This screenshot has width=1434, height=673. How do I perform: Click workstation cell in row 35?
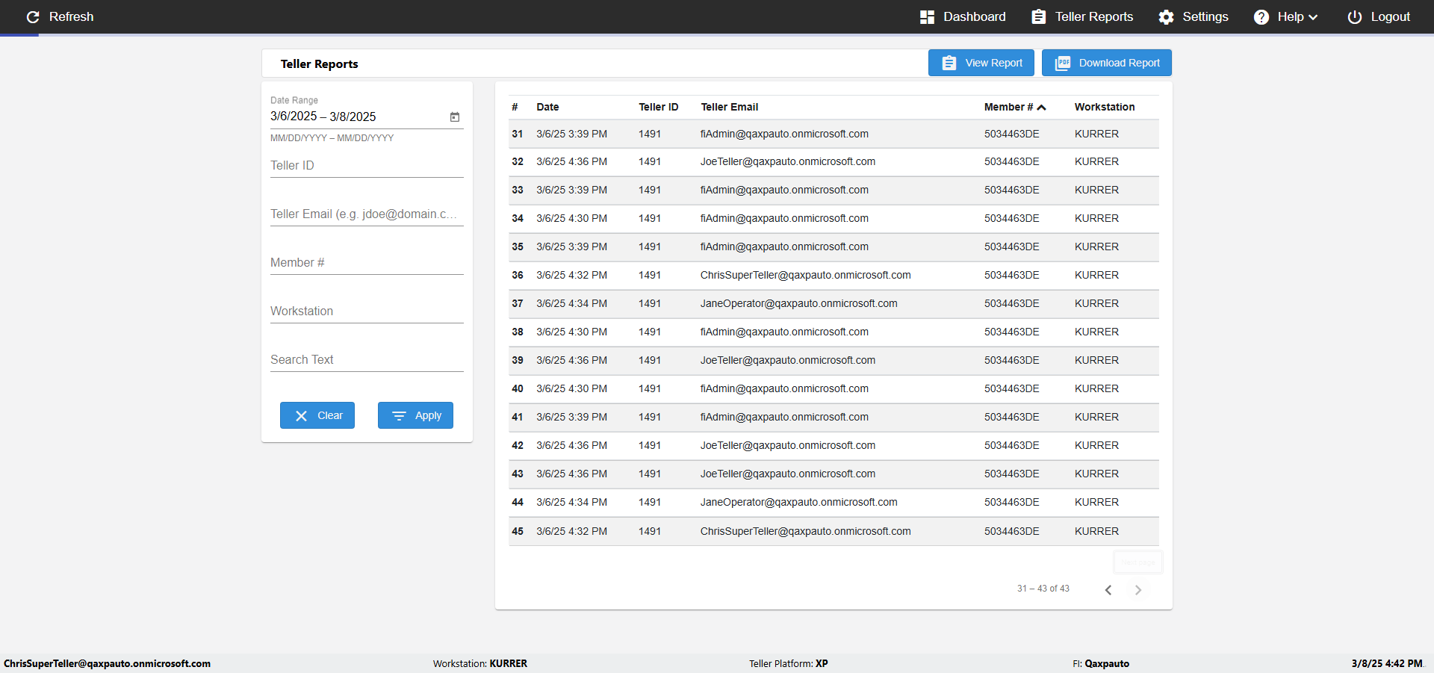pyautogui.click(x=1096, y=246)
